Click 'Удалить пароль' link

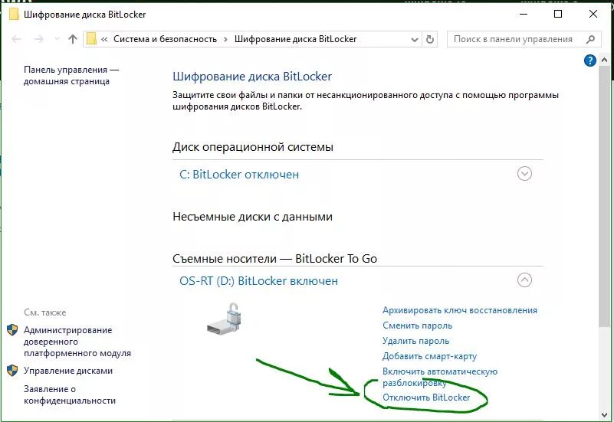415,341
